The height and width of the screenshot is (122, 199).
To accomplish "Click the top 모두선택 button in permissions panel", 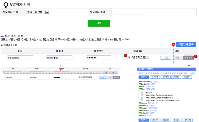I will point(155,77).
